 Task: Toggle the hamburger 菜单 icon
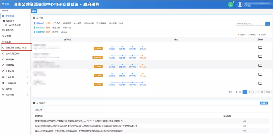[3, 4]
